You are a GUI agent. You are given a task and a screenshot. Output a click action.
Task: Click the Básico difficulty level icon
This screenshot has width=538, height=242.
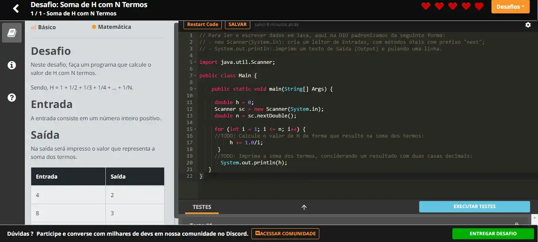34,27
